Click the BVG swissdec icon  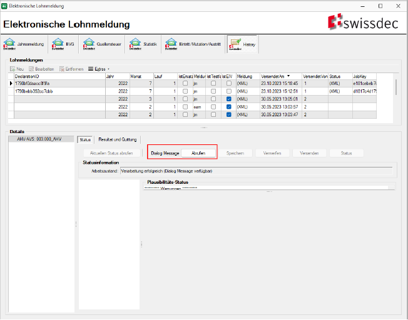[58, 44]
